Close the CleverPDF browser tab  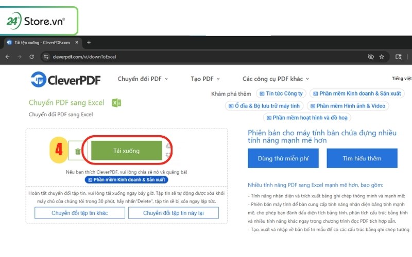77,42
